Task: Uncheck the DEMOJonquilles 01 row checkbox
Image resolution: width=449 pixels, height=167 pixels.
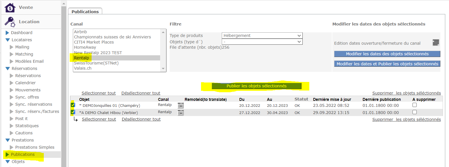Action: click(x=73, y=105)
